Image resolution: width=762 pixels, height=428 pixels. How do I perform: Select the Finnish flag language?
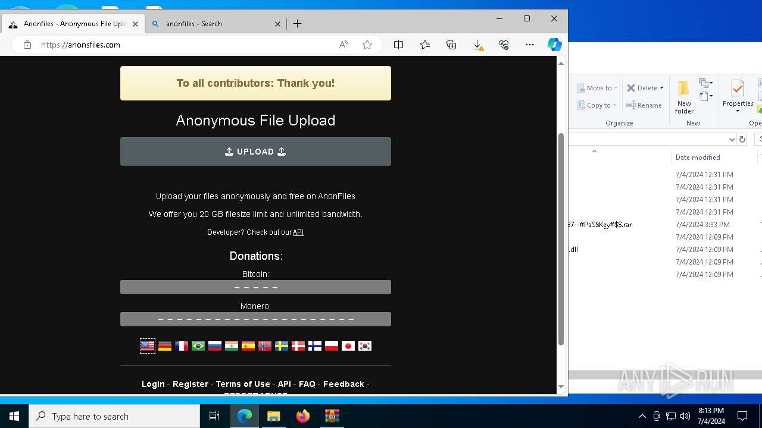(x=315, y=346)
